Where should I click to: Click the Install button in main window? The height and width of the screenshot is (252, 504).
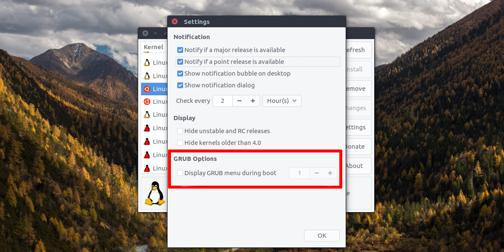358,69
